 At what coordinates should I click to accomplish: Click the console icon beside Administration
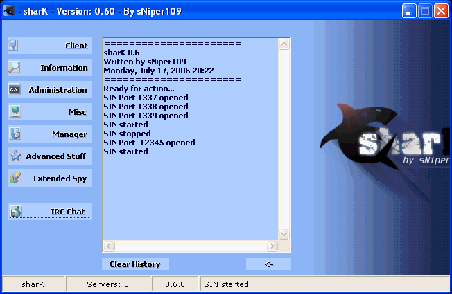coord(15,90)
